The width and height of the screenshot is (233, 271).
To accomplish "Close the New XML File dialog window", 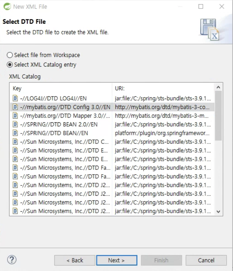I will (x=221, y=7).
